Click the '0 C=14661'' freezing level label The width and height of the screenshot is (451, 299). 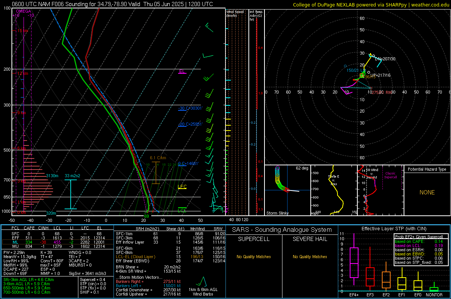point(188,163)
